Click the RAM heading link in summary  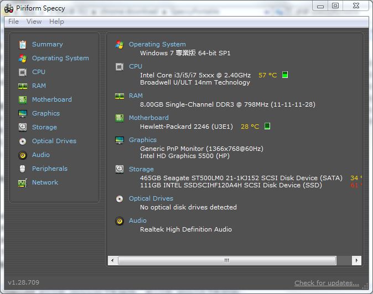(136, 96)
